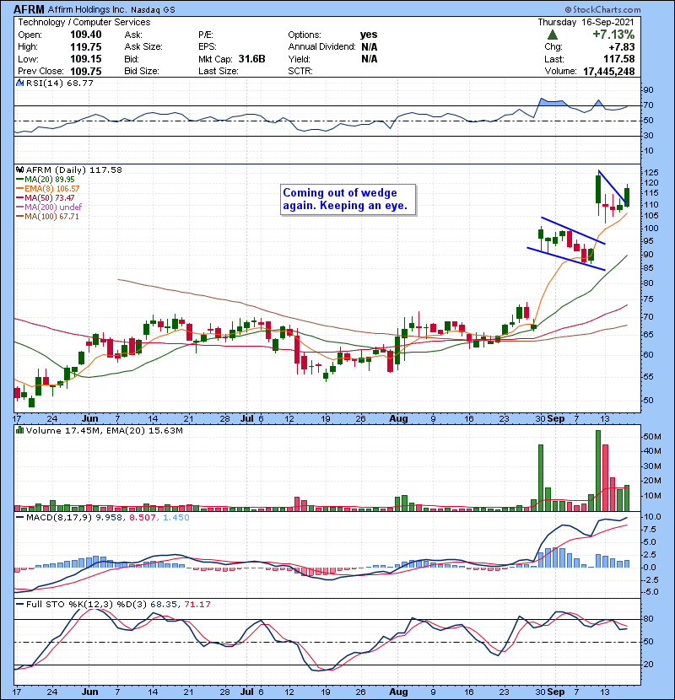Click the Volume 17.45M, EMA(20) 15.63M label
Viewport: 675px width, 700px height.
click(x=104, y=431)
